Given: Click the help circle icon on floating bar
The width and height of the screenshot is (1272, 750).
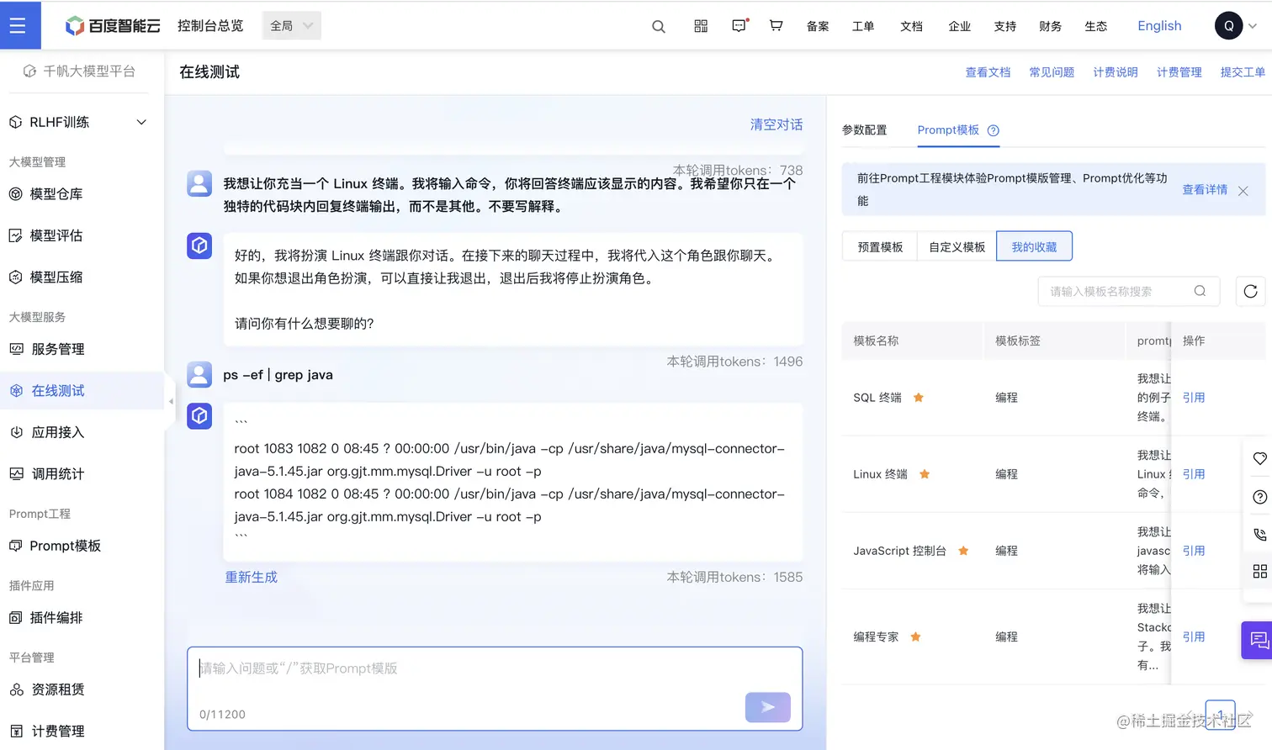Looking at the screenshot, I should pos(1259,497).
